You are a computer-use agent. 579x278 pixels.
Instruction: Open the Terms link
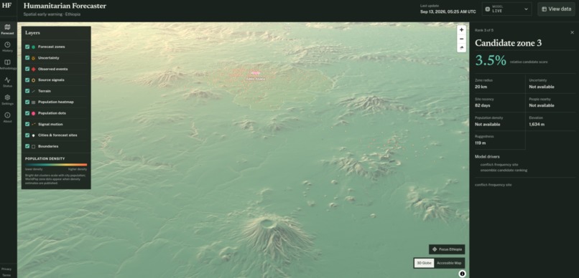click(x=6, y=275)
